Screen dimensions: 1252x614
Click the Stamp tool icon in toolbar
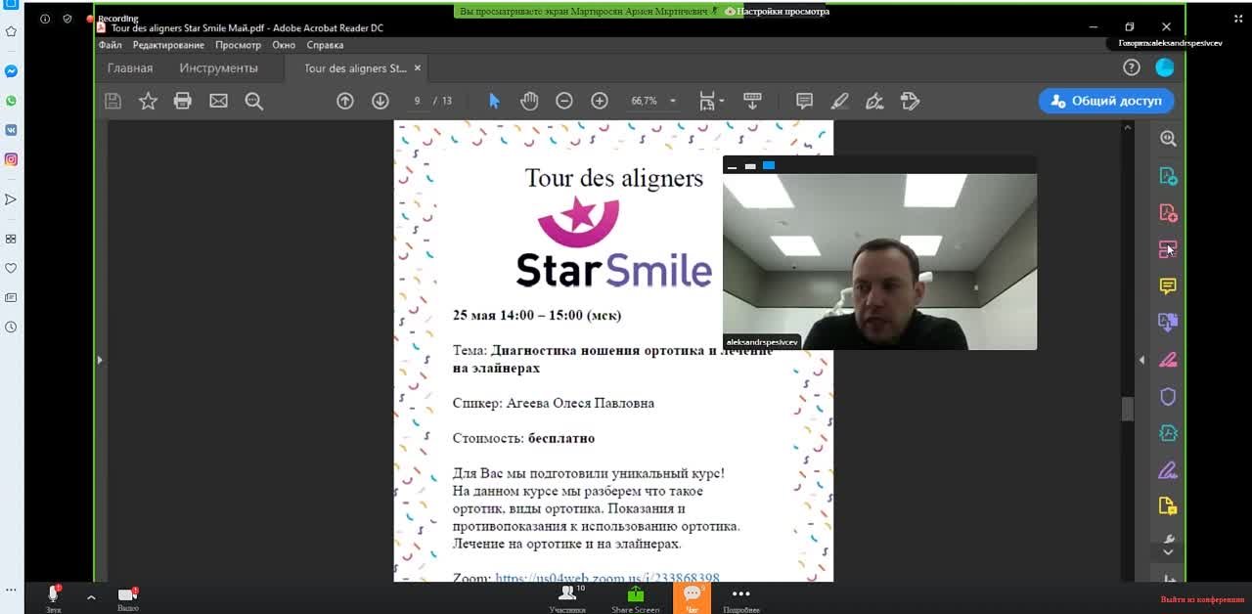pyautogui.click(x=910, y=101)
